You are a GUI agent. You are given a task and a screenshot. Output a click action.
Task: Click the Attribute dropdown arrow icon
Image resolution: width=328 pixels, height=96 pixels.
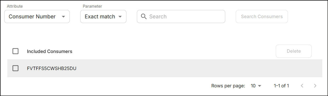[63, 17]
